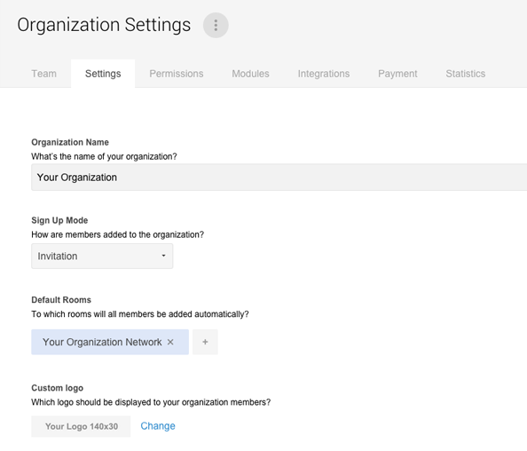Select the Your Organization Network room chip
The width and height of the screenshot is (527, 451).
110,342
